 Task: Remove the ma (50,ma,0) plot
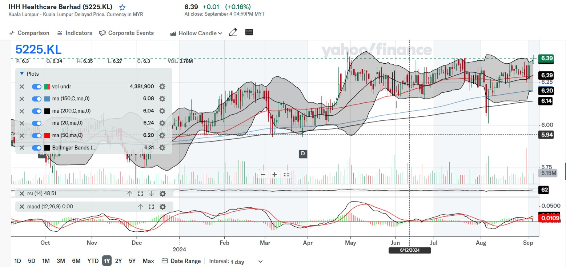22,135
